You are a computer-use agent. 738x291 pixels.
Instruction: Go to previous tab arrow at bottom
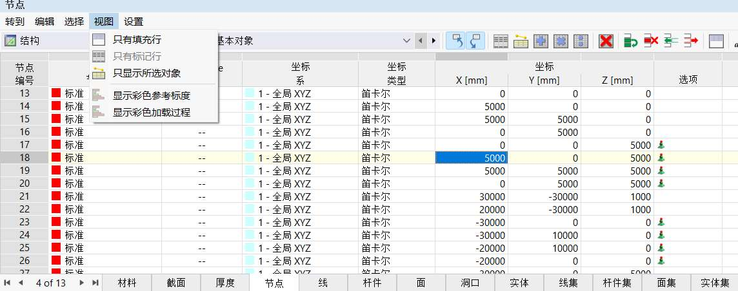[21, 283]
